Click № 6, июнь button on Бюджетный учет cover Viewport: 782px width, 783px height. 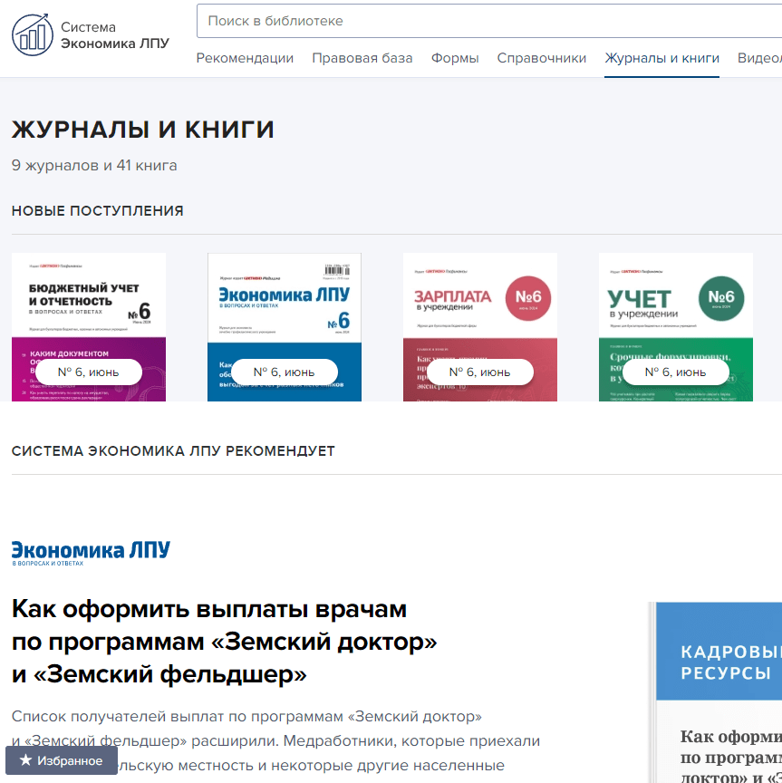click(x=89, y=372)
